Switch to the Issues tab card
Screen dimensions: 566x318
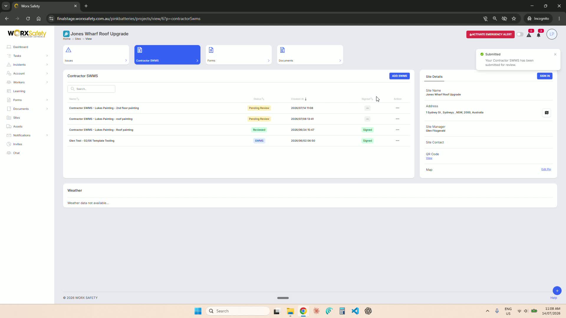point(96,55)
